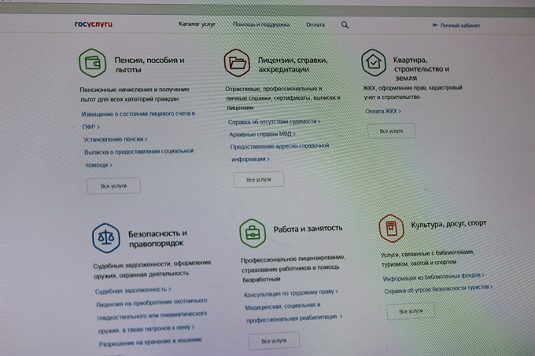The height and width of the screenshot is (356, 535).
Task: Select text Пенсионные начисления и получение льгот
Action: point(135,94)
